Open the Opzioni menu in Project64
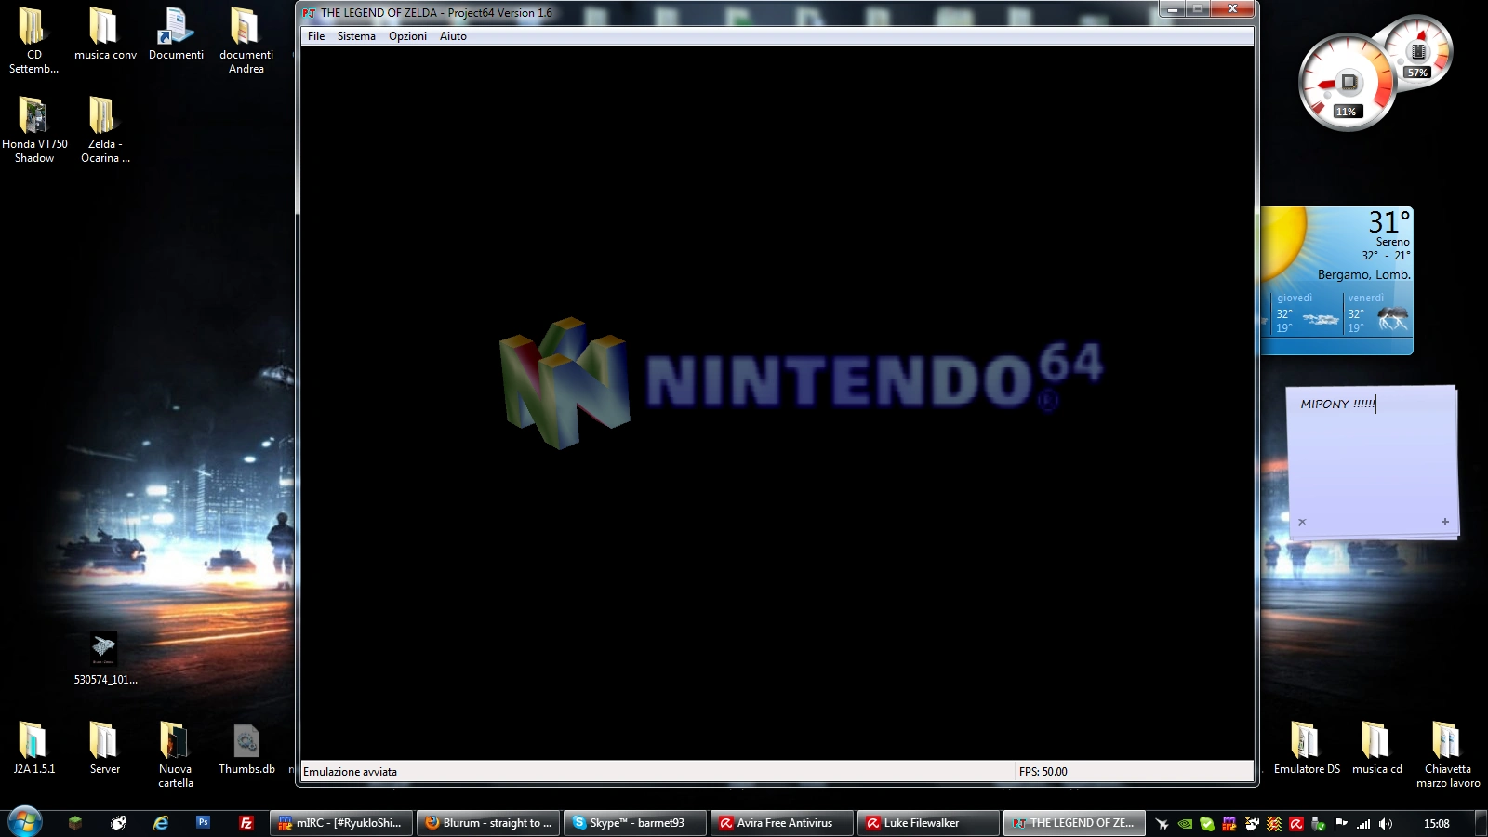The image size is (1488, 837). (407, 36)
